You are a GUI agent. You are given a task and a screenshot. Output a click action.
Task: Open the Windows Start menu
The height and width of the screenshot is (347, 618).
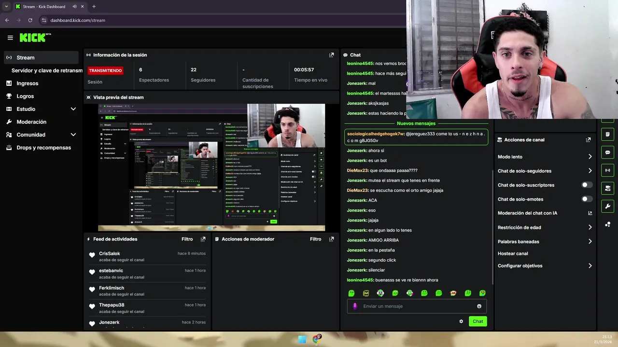pos(302,339)
